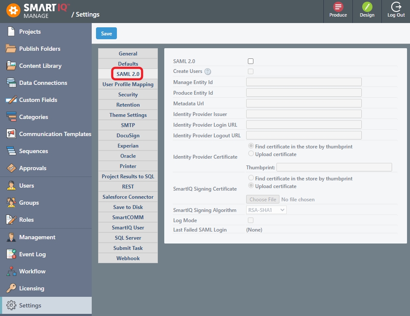Click the Licensing key icon
Viewport: 410px width, 316px height.
pyautogui.click(x=11, y=288)
